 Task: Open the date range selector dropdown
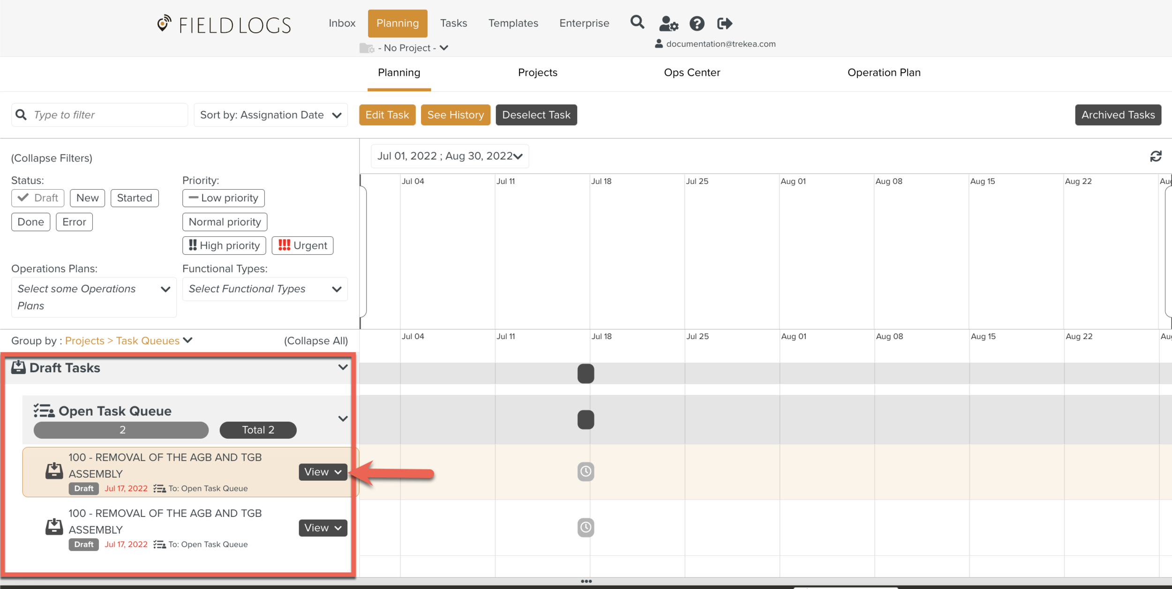click(450, 156)
